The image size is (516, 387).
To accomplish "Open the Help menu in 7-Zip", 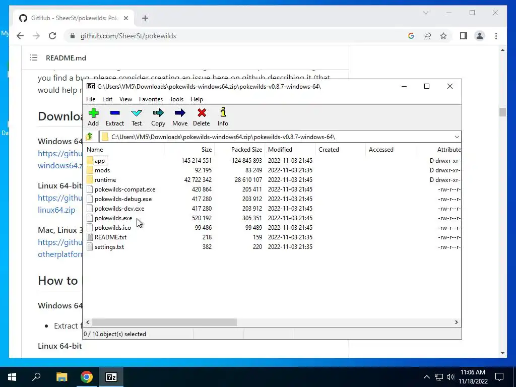I will tap(197, 99).
